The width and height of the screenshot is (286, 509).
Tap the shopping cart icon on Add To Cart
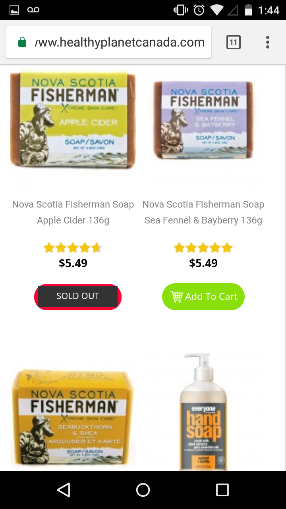coord(176,296)
